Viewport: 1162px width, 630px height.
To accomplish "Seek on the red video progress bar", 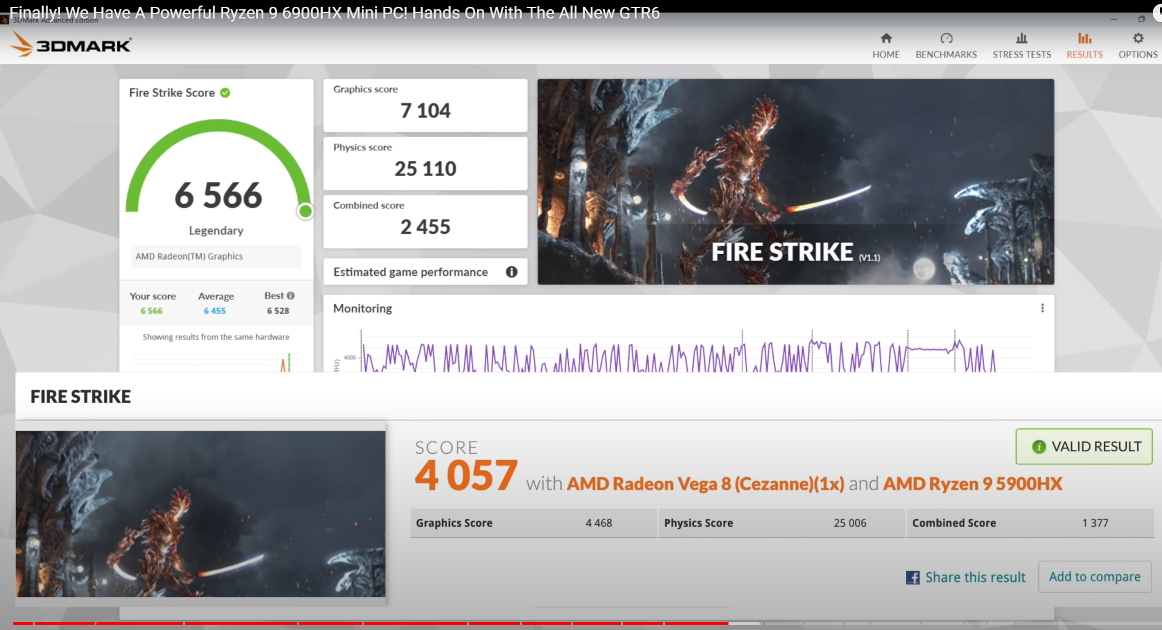I will point(370,623).
